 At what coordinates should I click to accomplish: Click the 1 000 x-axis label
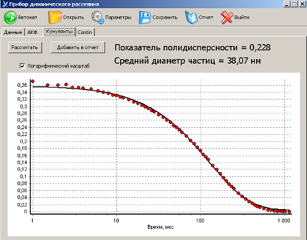pos(284,220)
